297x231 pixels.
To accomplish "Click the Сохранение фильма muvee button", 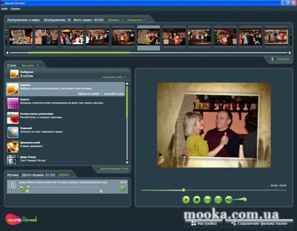I will tap(259, 224).
